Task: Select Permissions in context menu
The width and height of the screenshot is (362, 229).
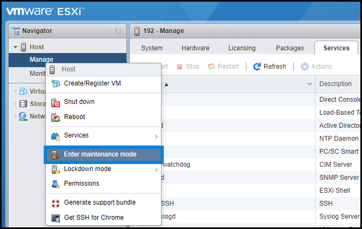Action: pyautogui.click(x=104, y=184)
